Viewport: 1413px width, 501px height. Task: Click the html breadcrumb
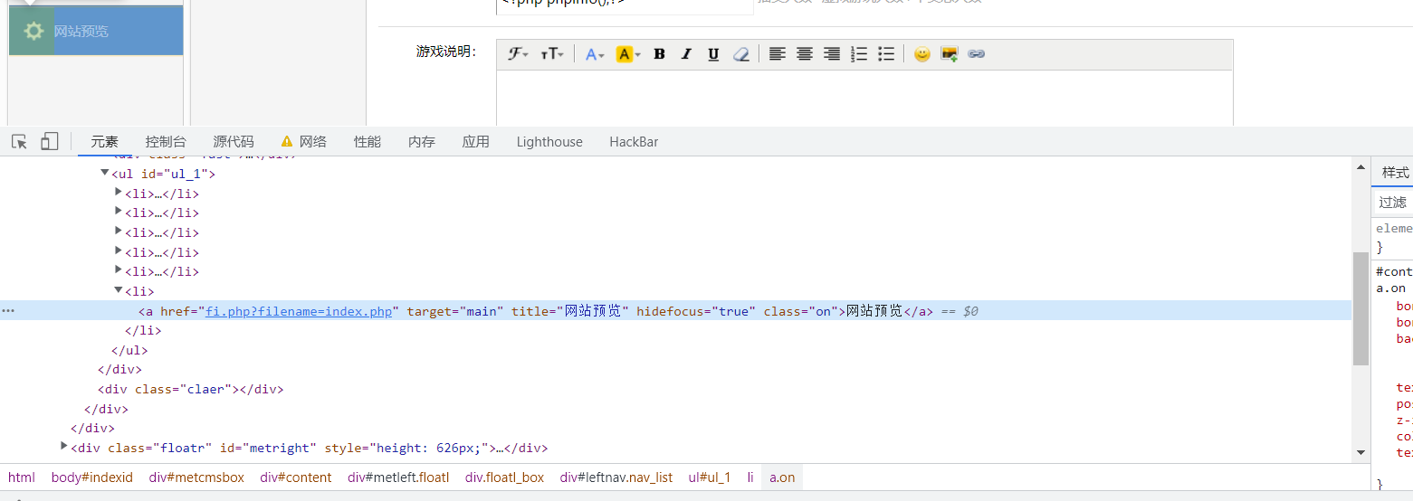point(22,477)
